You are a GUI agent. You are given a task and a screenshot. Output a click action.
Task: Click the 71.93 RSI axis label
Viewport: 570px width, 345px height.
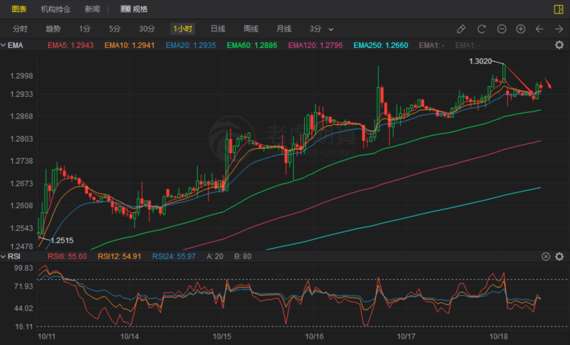coord(24,286)
